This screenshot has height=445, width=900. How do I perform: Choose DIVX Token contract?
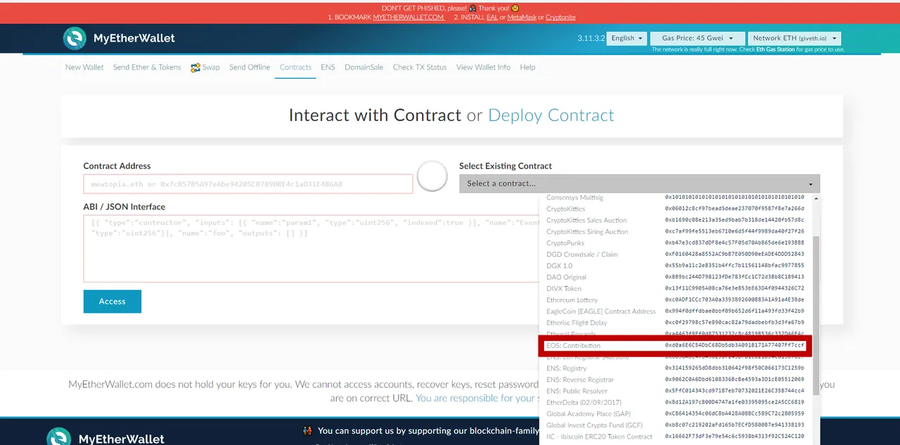(x=675, y=288)
